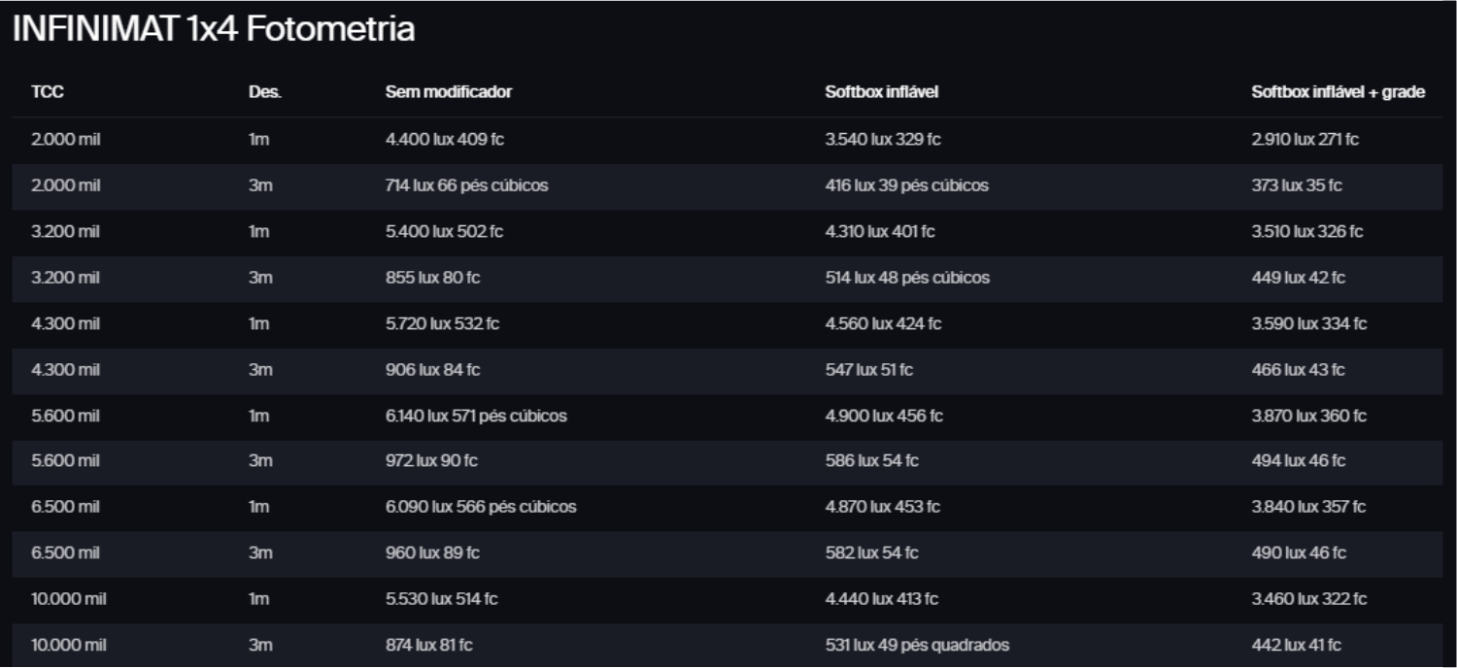Click the "714 lux 66 pés cúbicos" cell

coord(466,185)
